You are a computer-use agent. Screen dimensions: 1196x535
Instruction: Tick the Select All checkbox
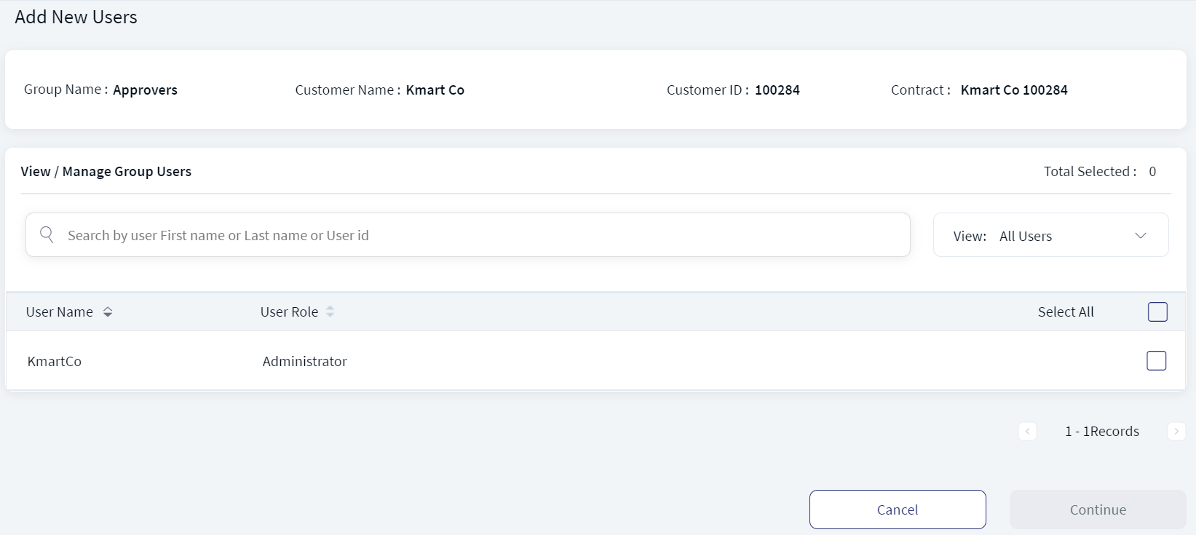click(x=1157, y=312)
